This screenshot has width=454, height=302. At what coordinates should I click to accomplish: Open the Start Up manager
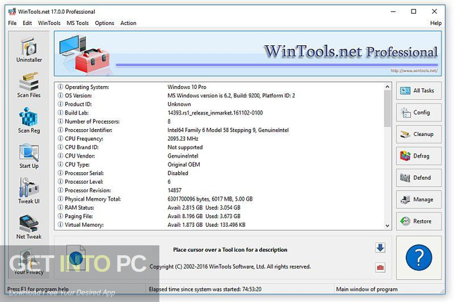29,153
